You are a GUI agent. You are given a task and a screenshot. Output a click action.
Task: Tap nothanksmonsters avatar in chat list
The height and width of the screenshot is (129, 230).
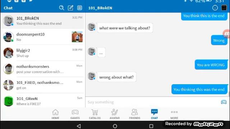coord(8,69)
